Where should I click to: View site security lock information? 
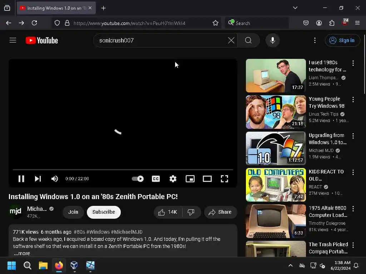pos(67,23)
